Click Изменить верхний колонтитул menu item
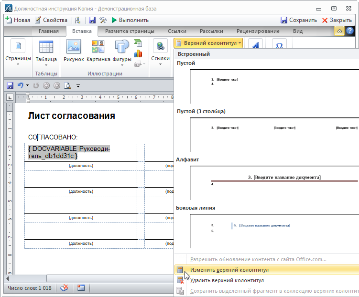 [267, 270]
